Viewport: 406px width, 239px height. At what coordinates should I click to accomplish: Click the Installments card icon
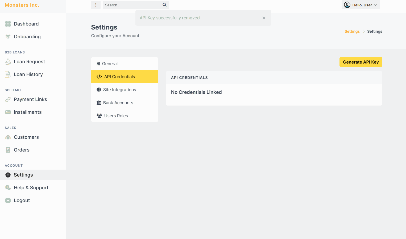(8, 112)
